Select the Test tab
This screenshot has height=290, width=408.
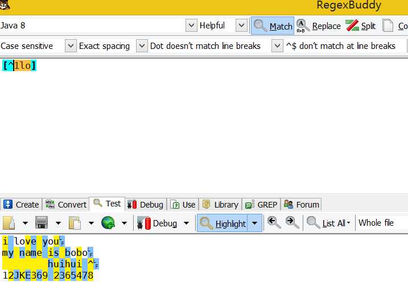107,204
